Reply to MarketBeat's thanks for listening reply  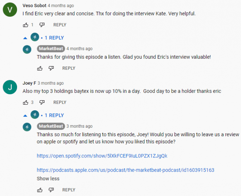point(69,190)
